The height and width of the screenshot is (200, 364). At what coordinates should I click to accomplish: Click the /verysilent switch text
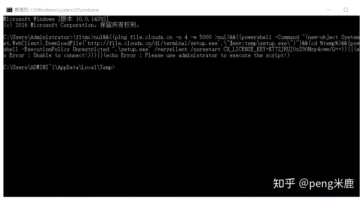pyautogui.click(x=171, y=49)
